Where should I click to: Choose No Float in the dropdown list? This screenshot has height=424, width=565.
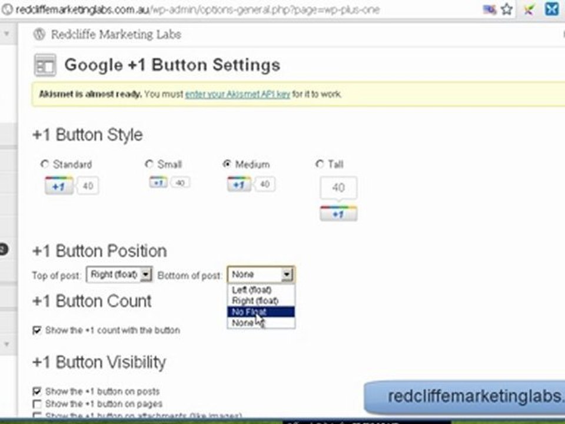click(x=261, y=312)
